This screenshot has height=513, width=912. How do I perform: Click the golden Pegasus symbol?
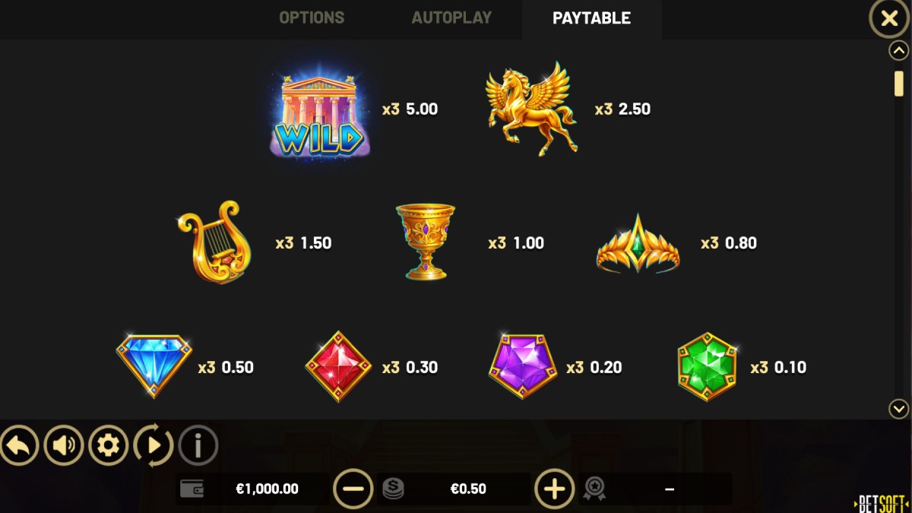531,109
